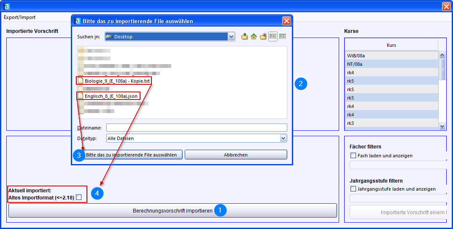Switch file dialog to list view

[273, 36]
